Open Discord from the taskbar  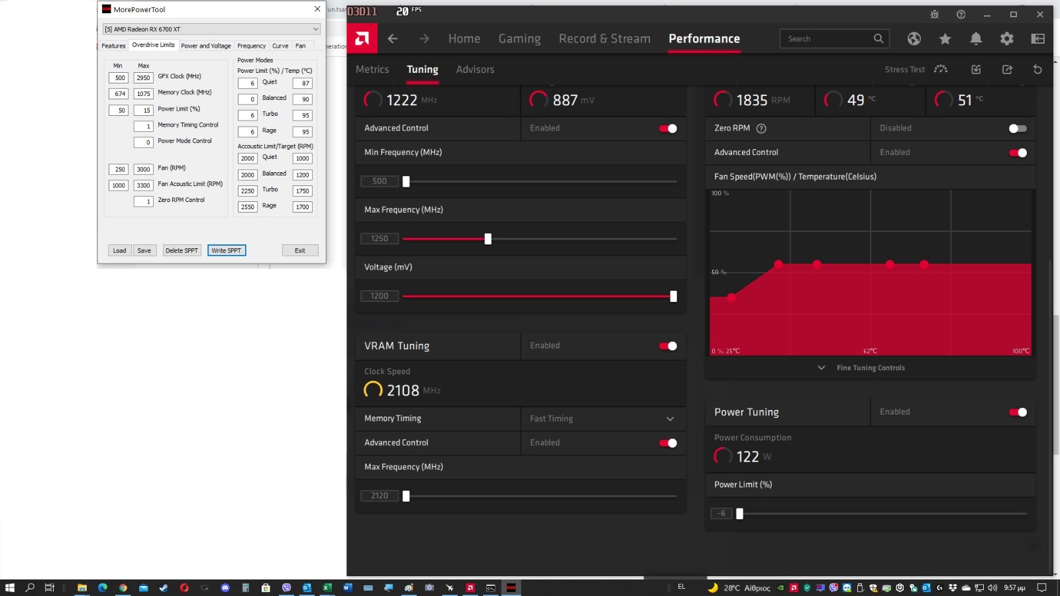click(225, 587)
